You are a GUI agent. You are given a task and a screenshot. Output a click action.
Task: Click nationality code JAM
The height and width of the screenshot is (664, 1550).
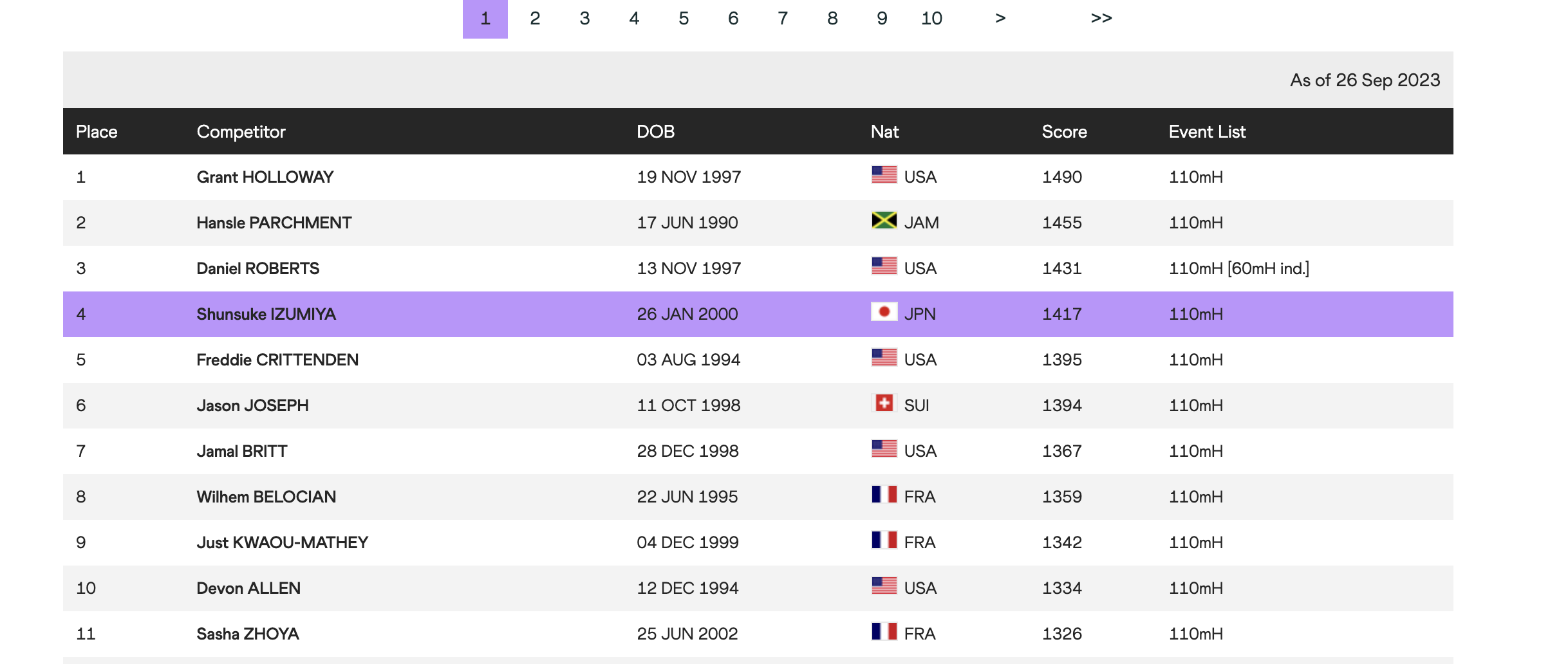[922, 223]
